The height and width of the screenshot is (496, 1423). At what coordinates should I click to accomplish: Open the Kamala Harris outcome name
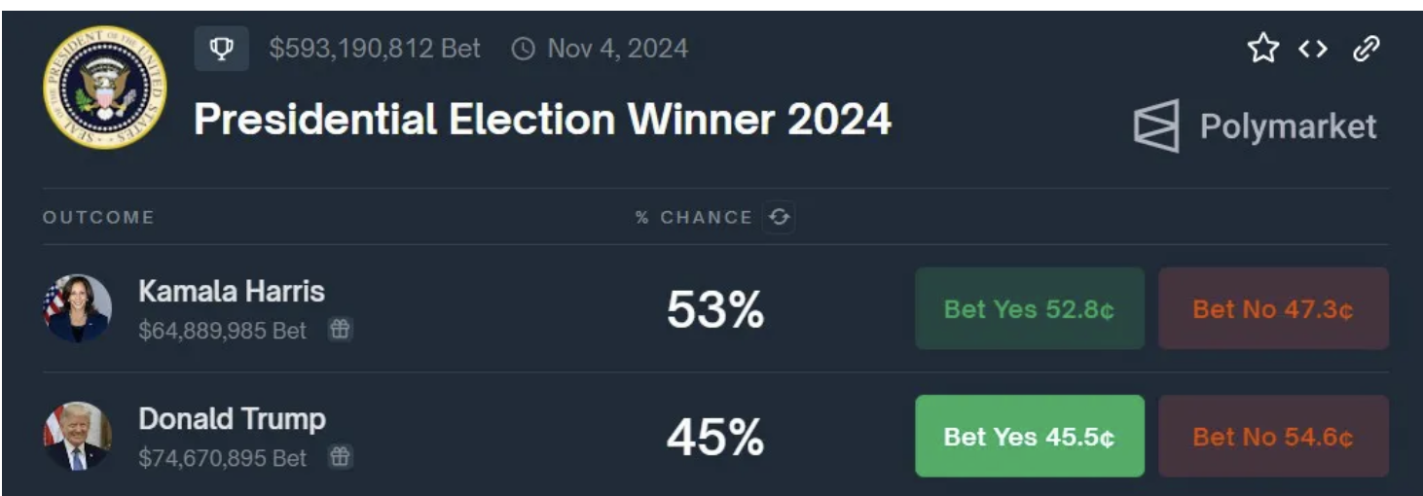tap(232, 291)
